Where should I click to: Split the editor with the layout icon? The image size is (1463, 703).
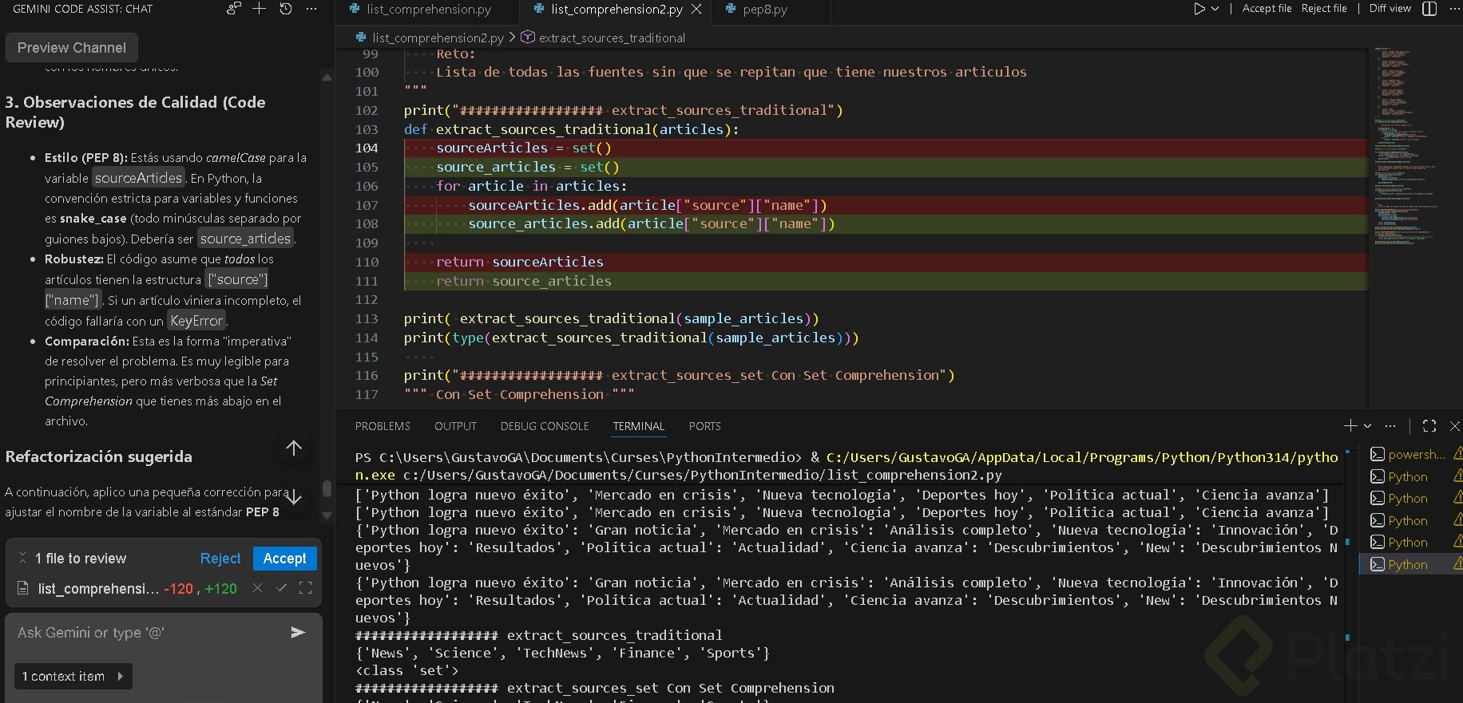[1429, 9]
